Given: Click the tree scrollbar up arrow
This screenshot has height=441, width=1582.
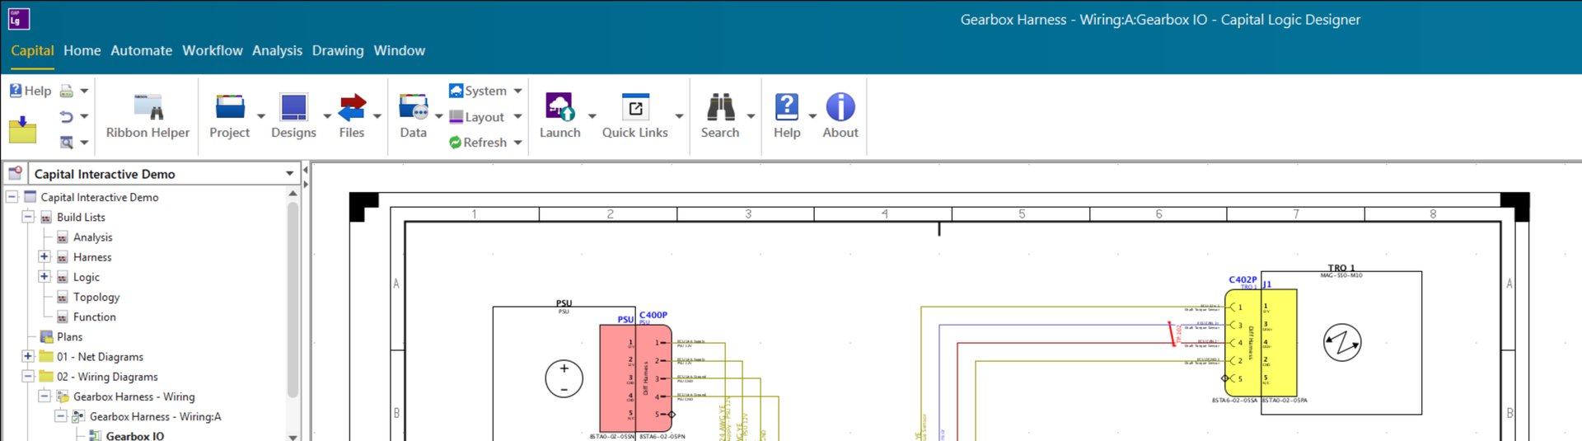Looking at the screenshot, I should pos(293,193).
